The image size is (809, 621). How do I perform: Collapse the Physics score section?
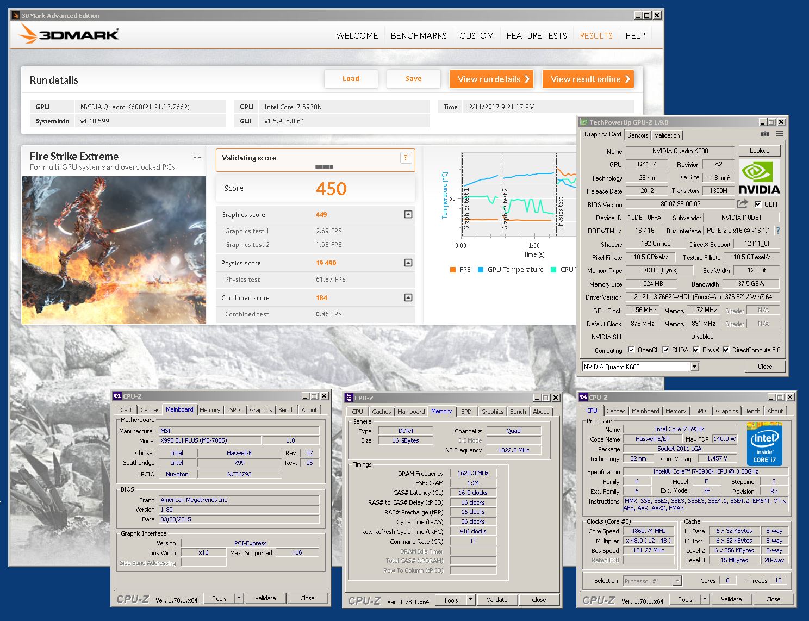point(408,263)
